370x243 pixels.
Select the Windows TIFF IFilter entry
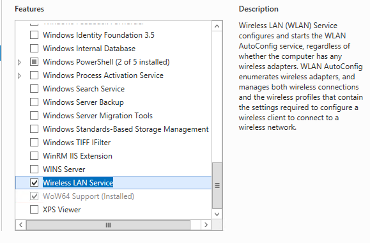[x=77, y=143]
